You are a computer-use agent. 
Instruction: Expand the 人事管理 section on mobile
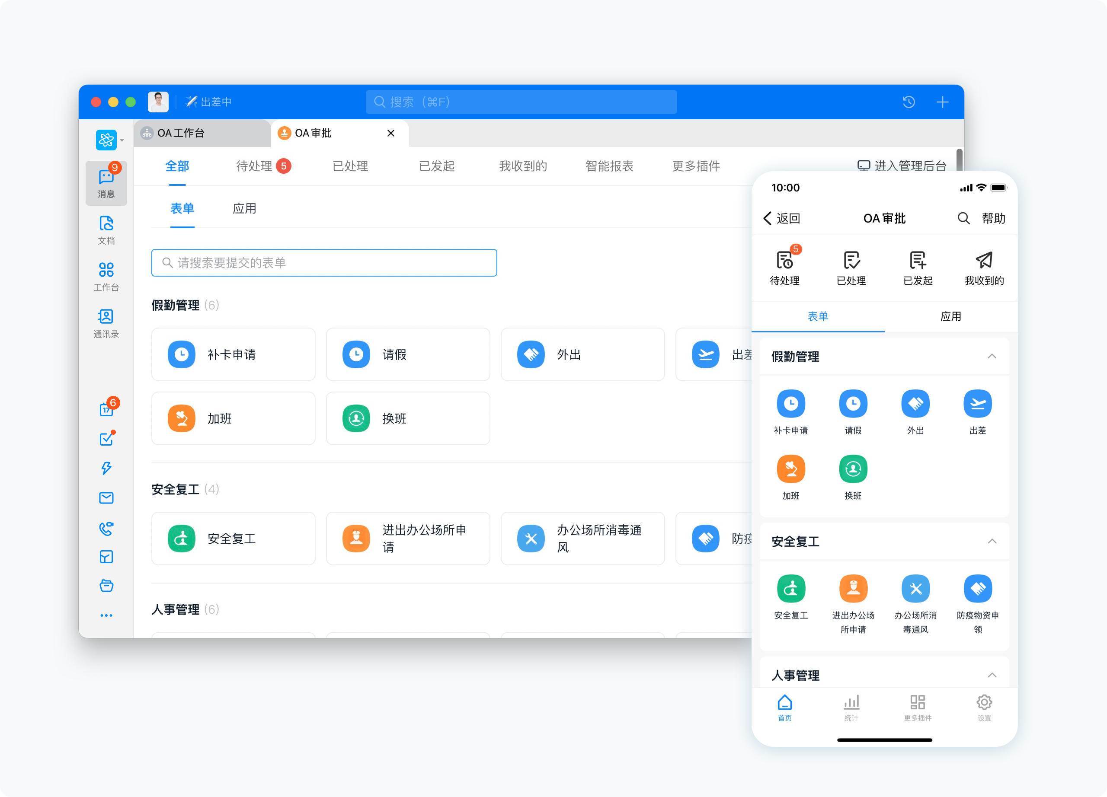992,675
